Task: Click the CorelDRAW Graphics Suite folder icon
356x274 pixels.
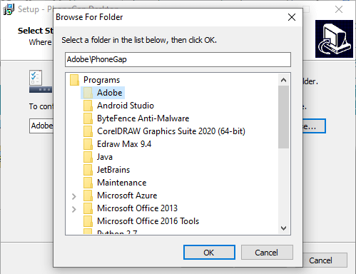Action: coord(88,131)
